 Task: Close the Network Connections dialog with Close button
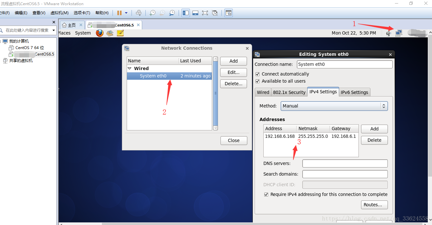click(x=234, y=140)
